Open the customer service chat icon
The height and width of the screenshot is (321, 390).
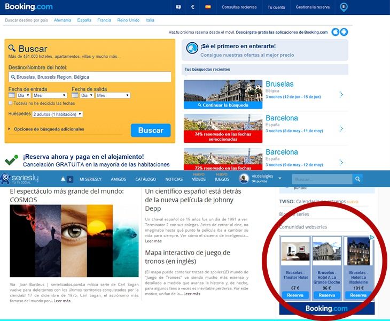178,7
